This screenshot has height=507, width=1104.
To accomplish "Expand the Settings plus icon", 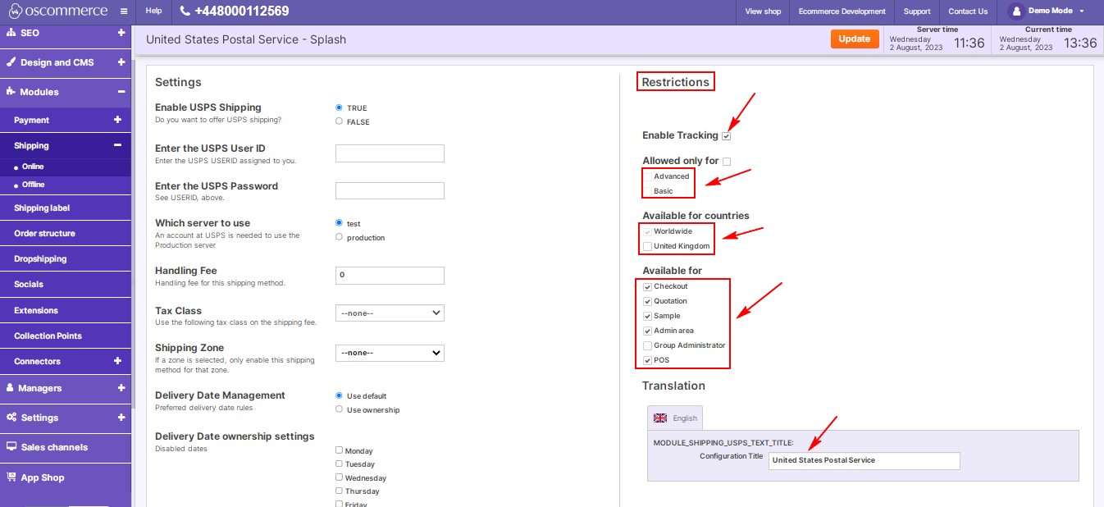I will pyautogui.click(x=121, y=418).
